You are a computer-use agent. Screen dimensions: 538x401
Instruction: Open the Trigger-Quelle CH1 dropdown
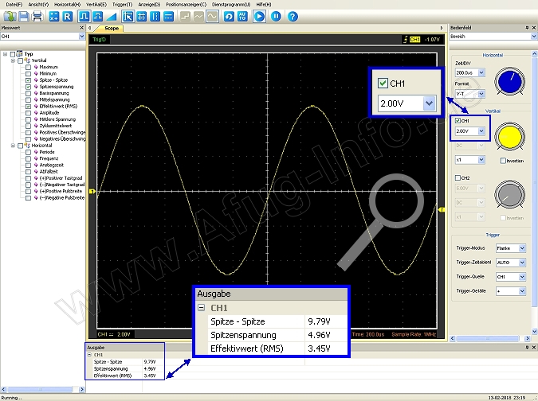(522, 277)
